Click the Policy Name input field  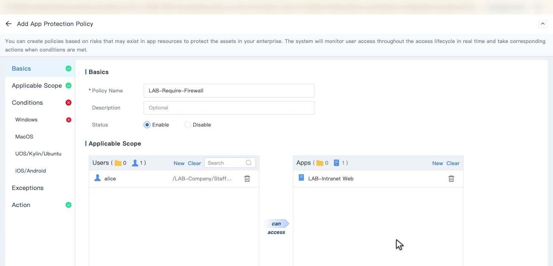[x=229, y=91]
